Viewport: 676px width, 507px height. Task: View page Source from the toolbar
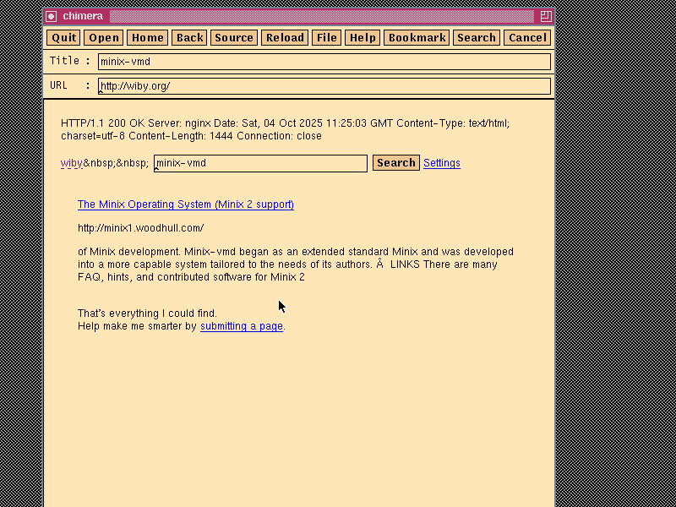pyautogui.click(x=234, y=37)
